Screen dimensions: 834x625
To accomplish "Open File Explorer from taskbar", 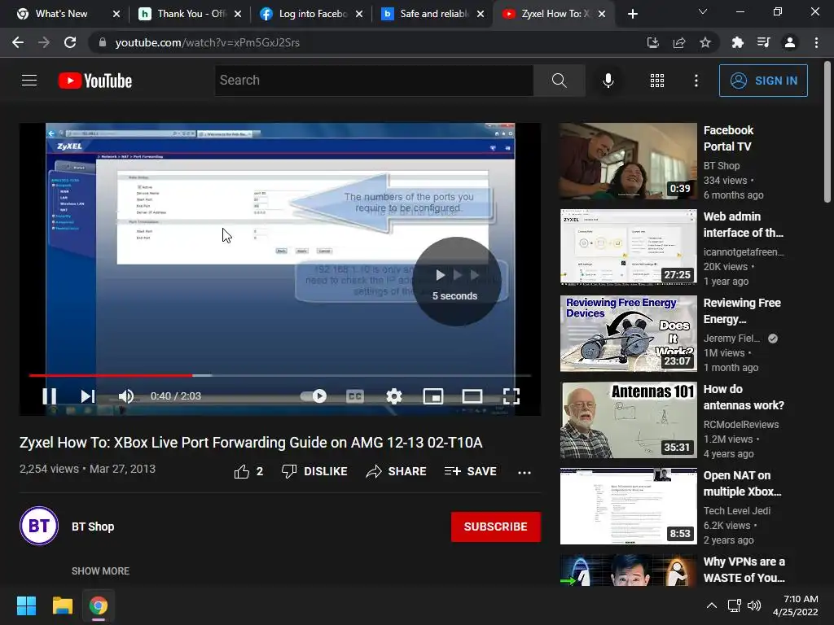I will point(62,605).
